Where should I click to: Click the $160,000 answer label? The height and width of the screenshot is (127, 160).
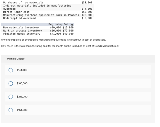point(22,83)
